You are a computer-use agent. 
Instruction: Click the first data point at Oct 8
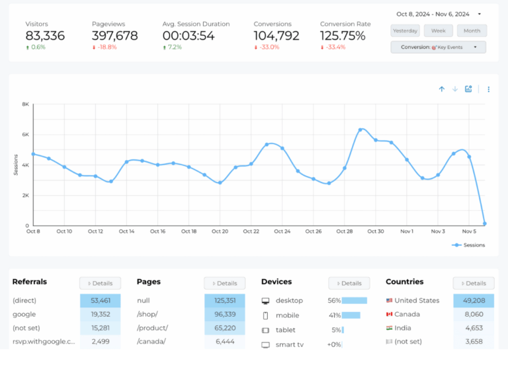[33, 154]
